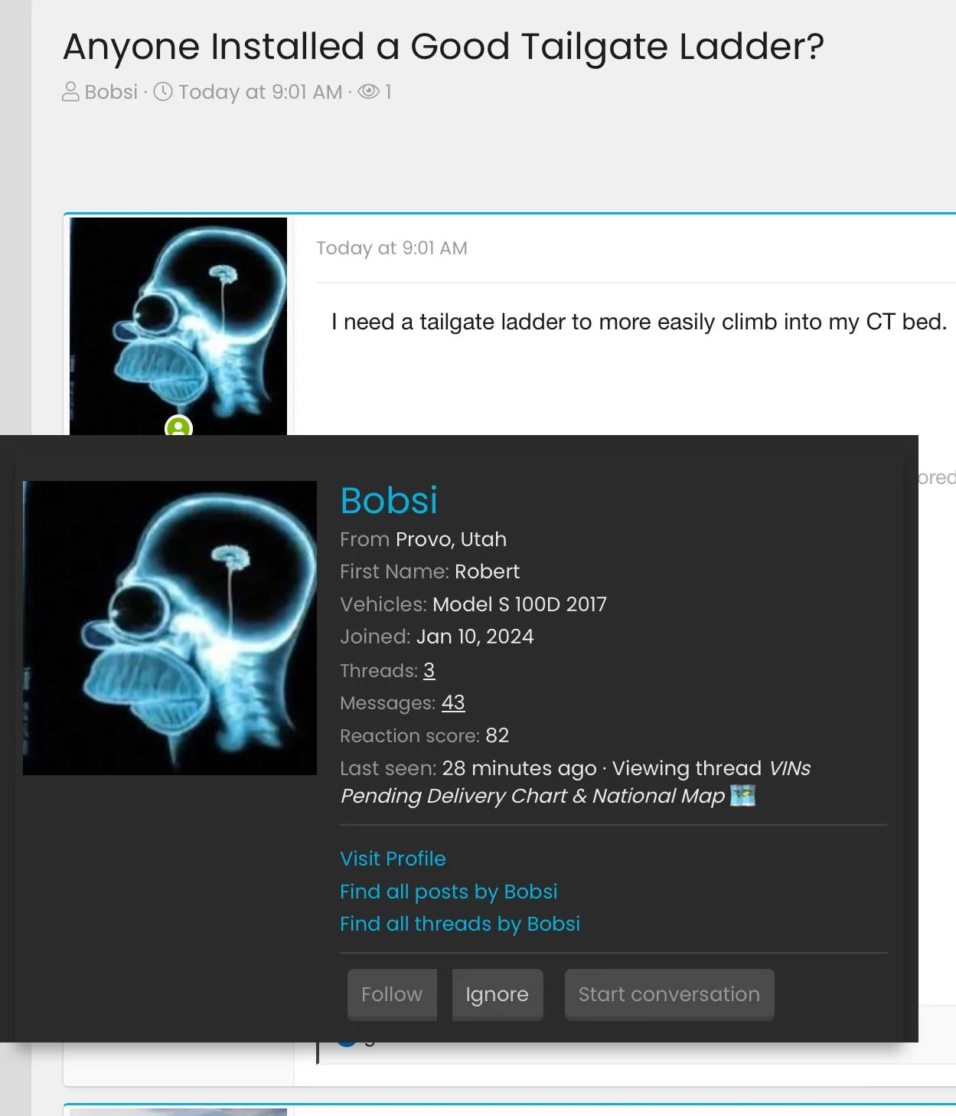
Task: Click 'Today at 9:01 AM' under thread title
Action: 260,92
